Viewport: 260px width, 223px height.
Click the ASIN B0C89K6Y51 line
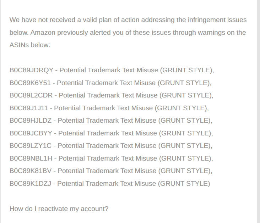coord(110,83)
